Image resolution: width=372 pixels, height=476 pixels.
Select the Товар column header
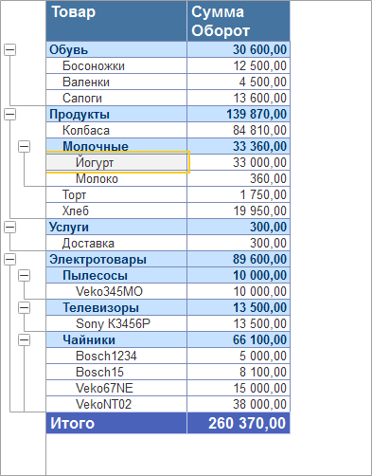pos(116,21)
